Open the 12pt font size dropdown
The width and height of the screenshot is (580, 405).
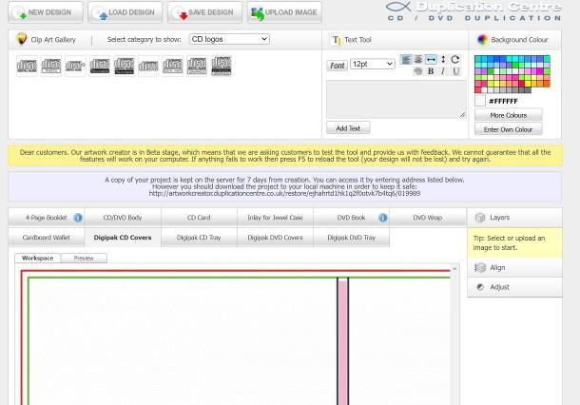[x=372, y=64]
